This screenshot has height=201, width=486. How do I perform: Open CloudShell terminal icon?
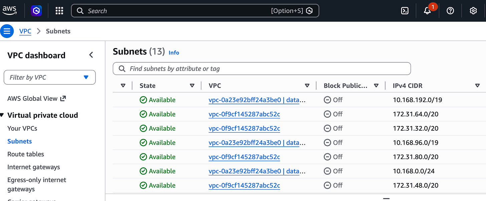[405, 11]
